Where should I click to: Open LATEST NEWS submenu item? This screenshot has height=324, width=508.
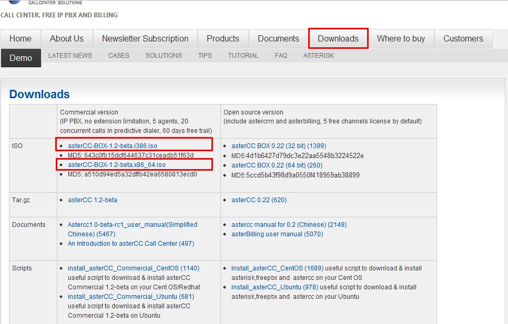[x=70, y=56]
